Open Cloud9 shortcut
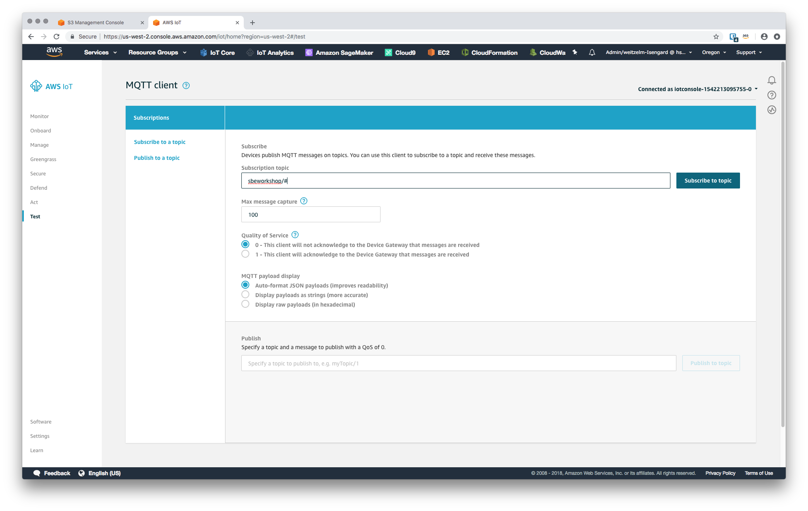808x511 pixels. pos(400,52)
